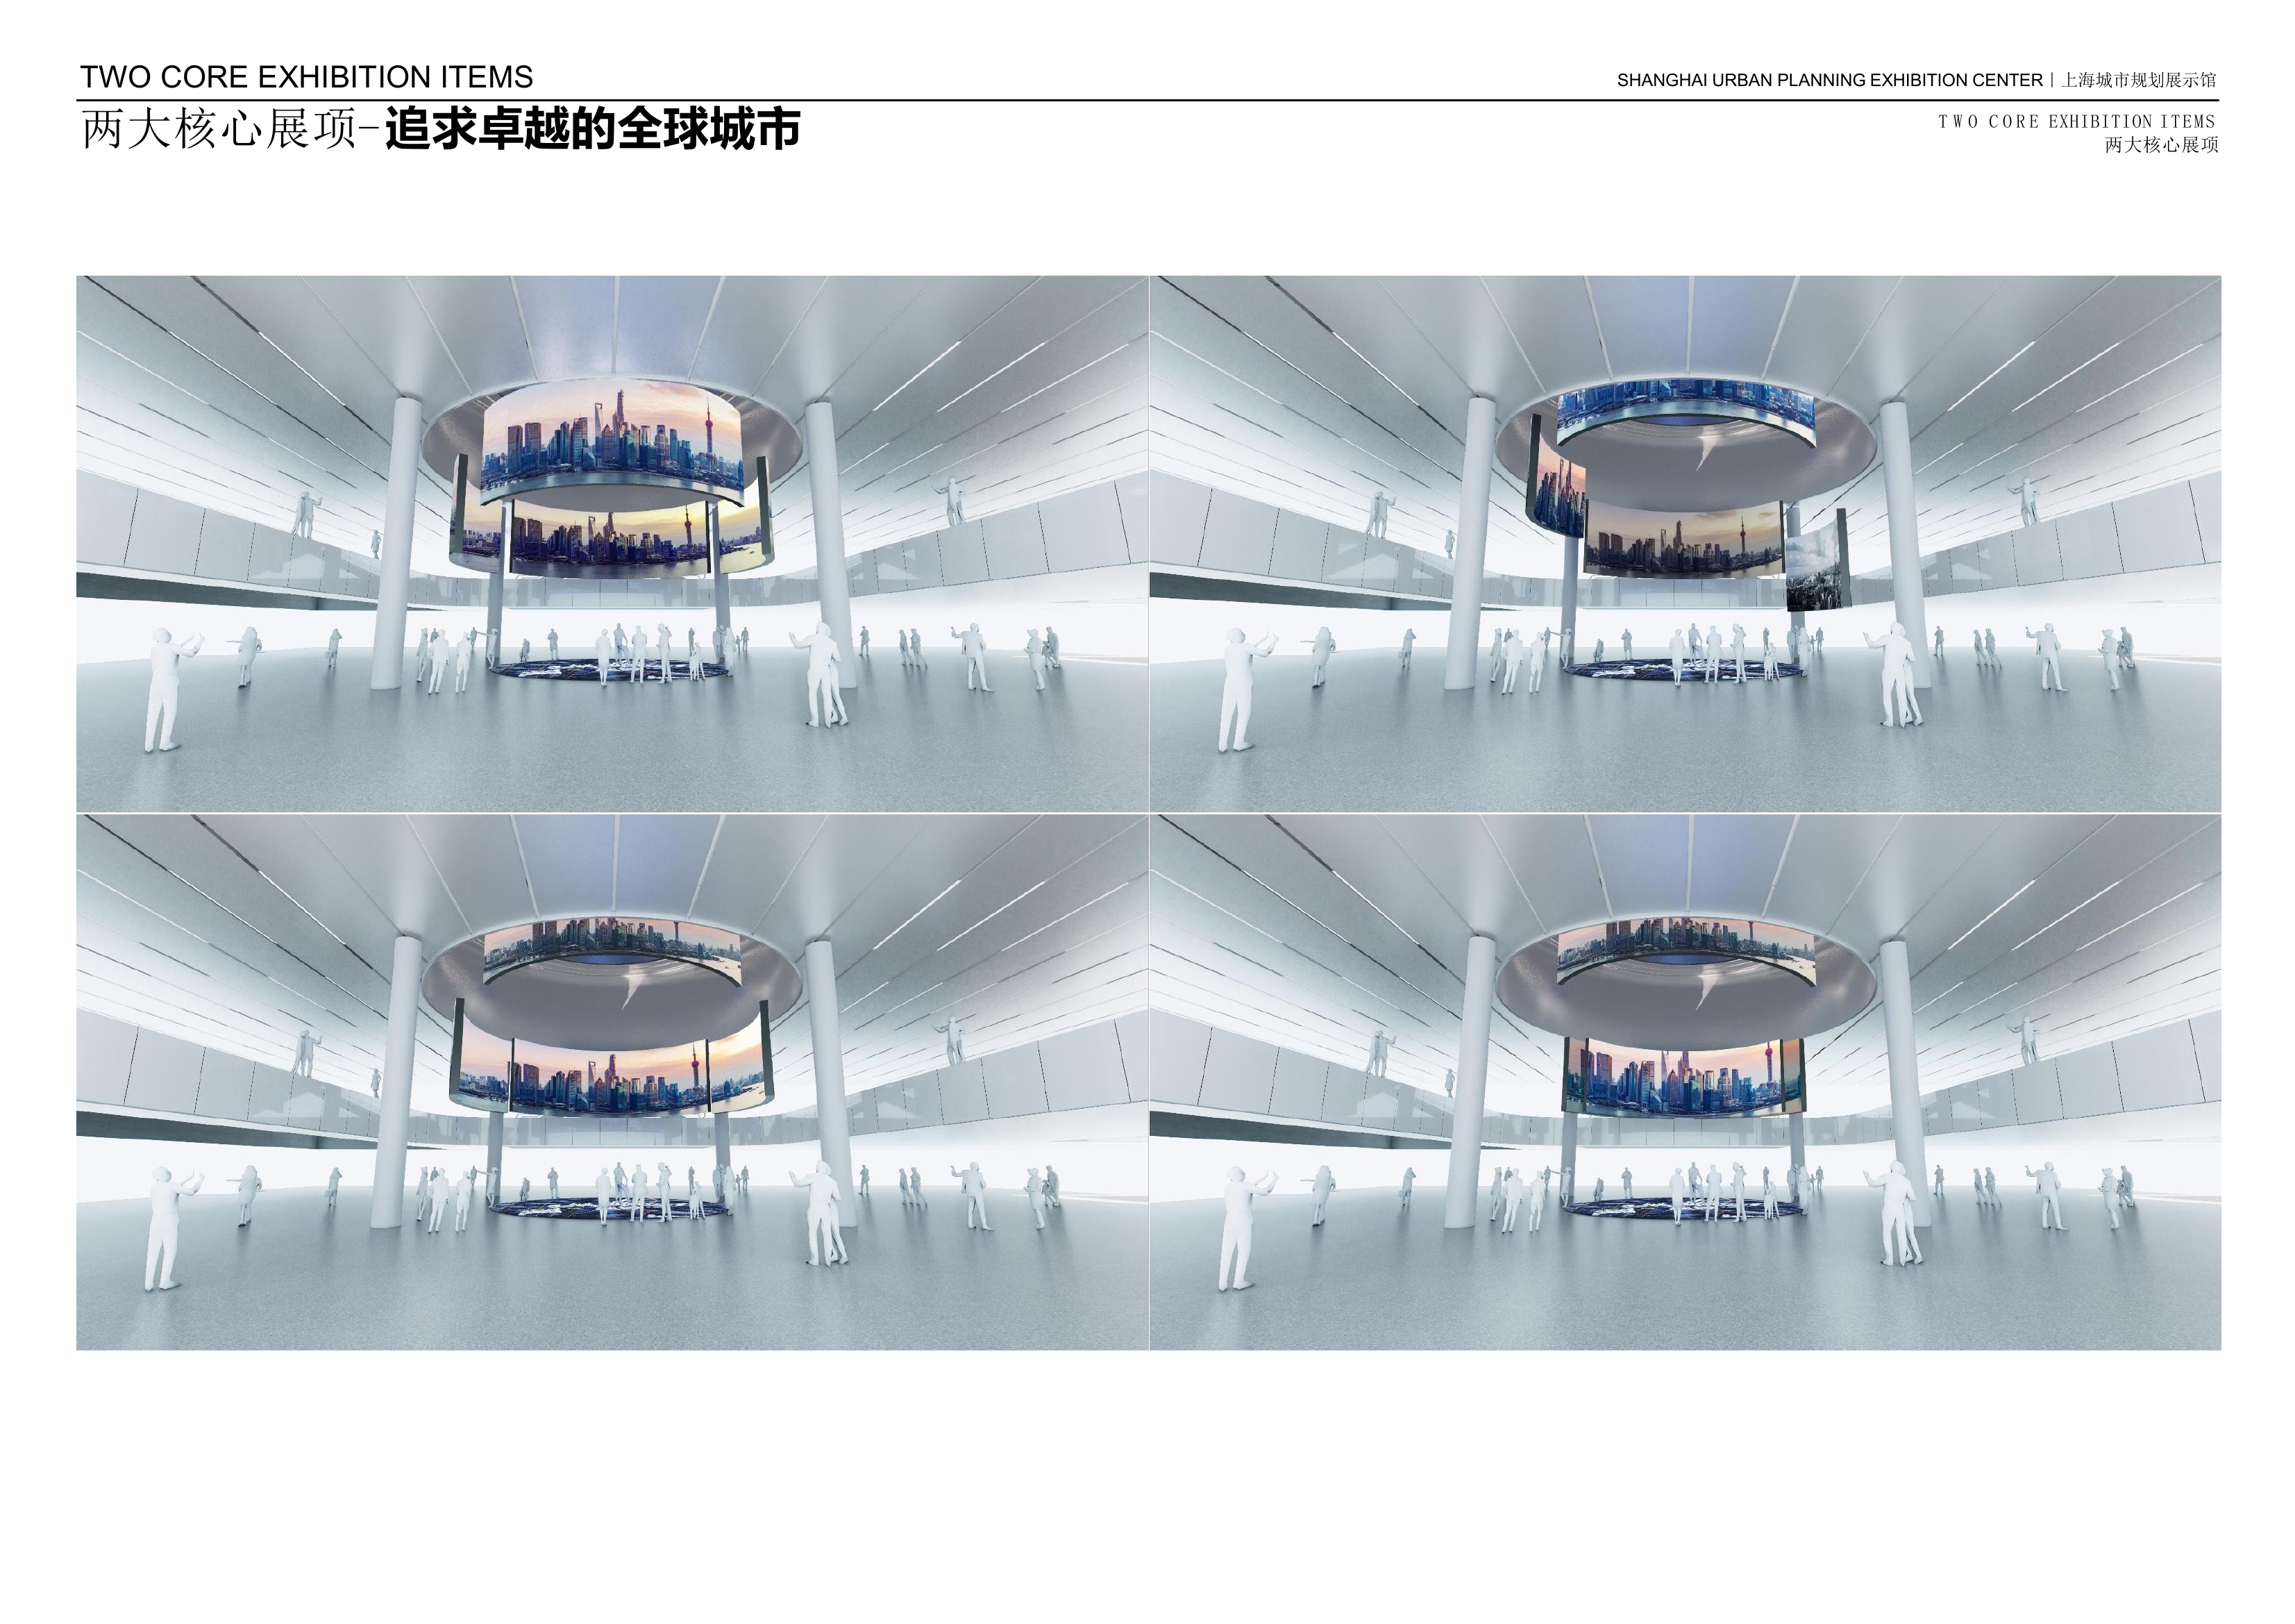Viewport: 2295px width, 1624px height.
Task: Click the large 'TWO CORE EXHIBITION ITEMS' heading
Action: (x=306, y=77)
